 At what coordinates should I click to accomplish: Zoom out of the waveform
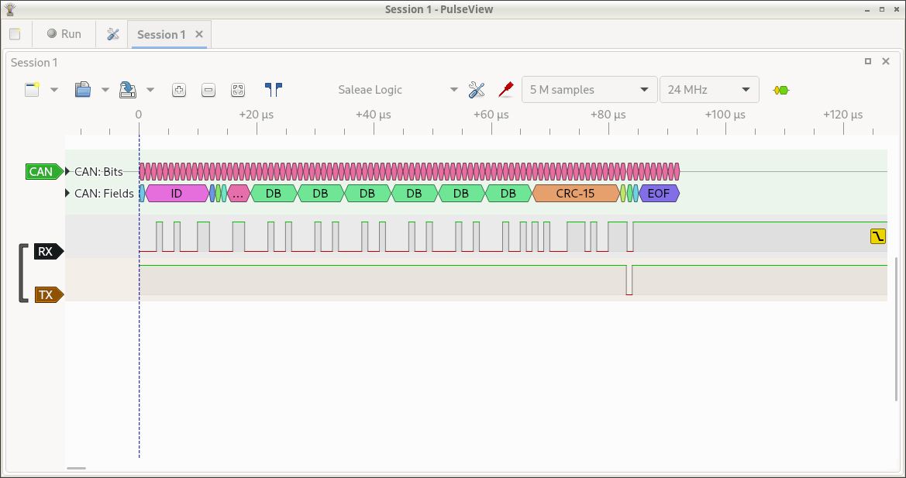(x=208, y=90)
